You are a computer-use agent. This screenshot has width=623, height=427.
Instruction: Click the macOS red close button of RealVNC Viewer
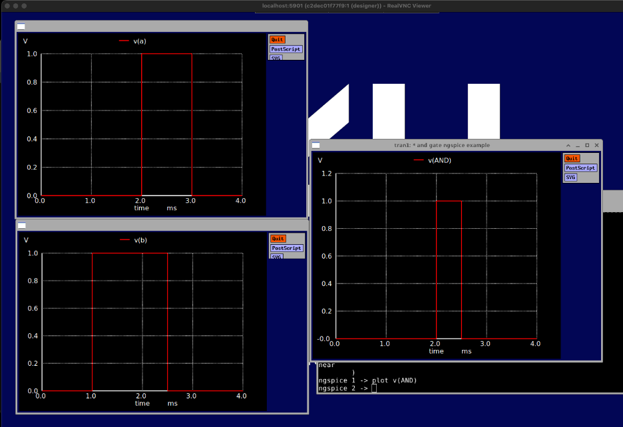tap(7, 6)
